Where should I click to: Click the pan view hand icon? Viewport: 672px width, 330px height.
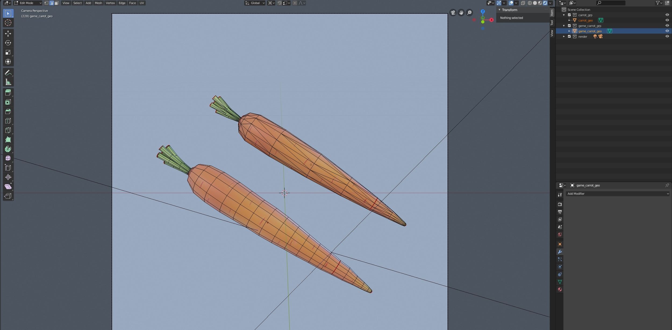coord(461,13)
